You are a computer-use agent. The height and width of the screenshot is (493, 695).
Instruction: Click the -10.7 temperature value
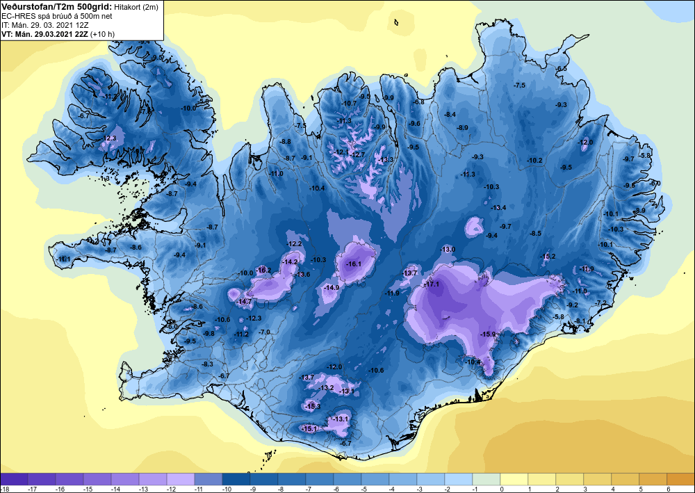point(349,104)
